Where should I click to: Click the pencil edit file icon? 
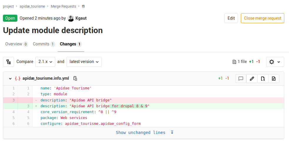click(252, 79)
